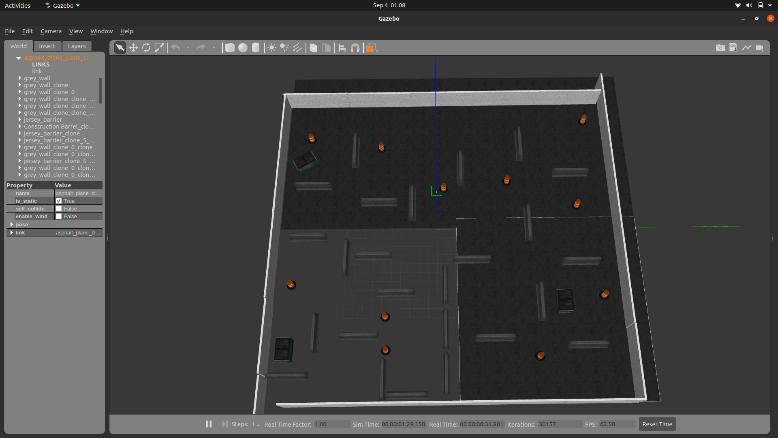Expand the pose property

pos(11,225)
